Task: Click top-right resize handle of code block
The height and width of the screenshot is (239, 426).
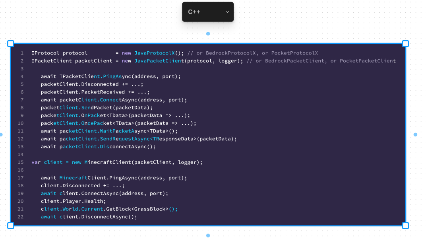Action: tap(405, 43)
